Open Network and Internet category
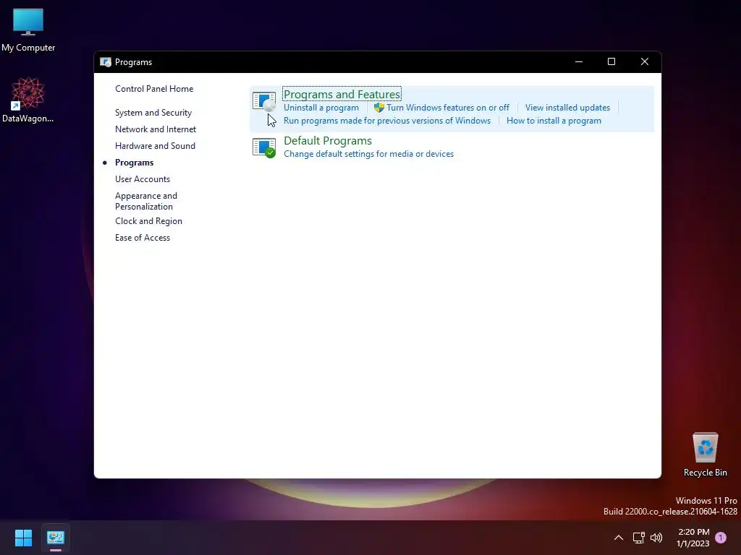Viewport: 741px width, 555px height. 156,129
